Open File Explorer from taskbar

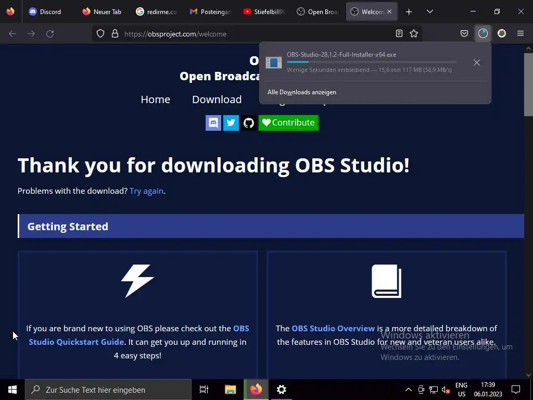point(230,390)
